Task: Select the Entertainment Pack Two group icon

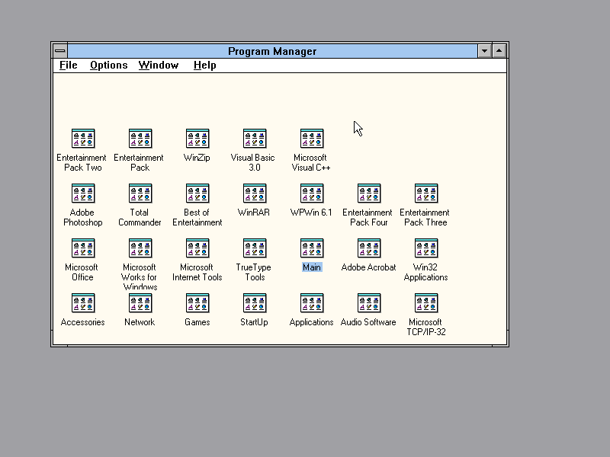Action: pos(83,139)
